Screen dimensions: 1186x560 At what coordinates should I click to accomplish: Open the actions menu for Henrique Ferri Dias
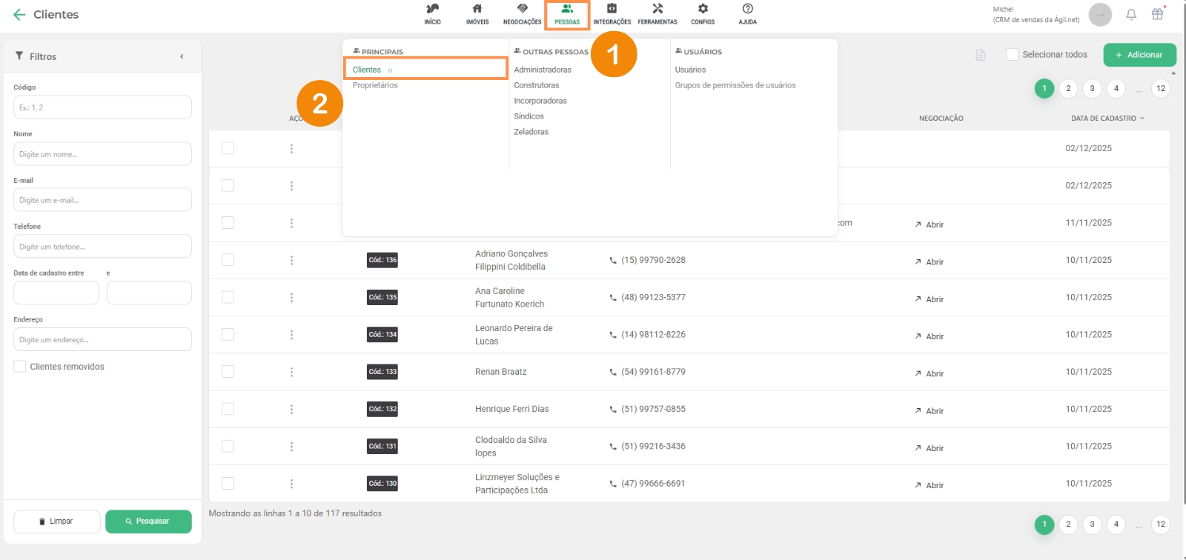pos(291,410)
